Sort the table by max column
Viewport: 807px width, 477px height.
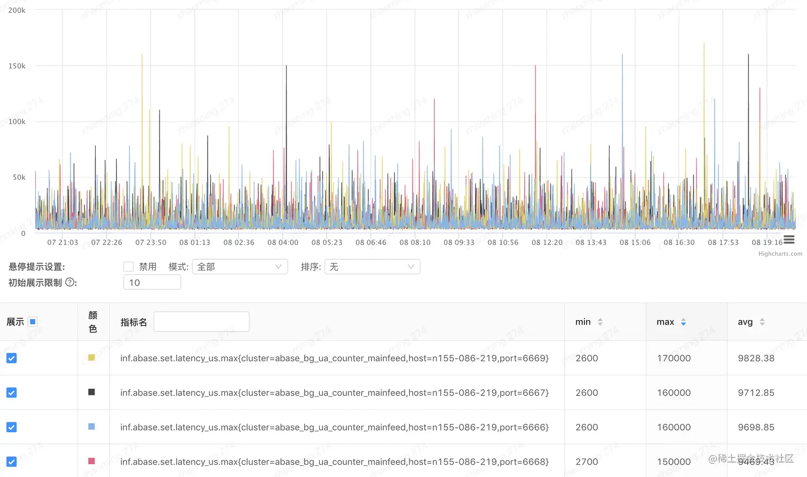coord(683,322)
